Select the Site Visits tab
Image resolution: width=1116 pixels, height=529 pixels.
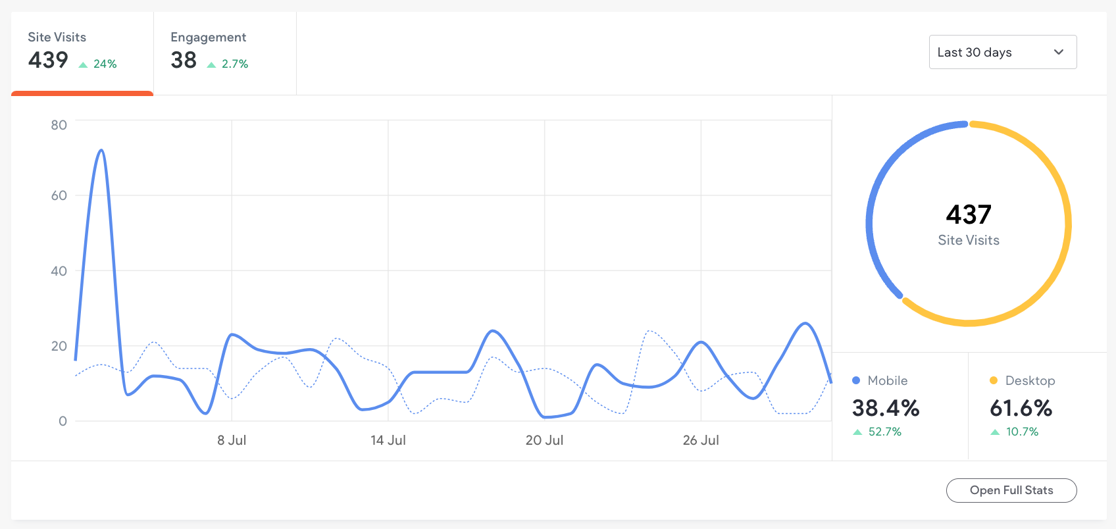(x=82, y=51)
